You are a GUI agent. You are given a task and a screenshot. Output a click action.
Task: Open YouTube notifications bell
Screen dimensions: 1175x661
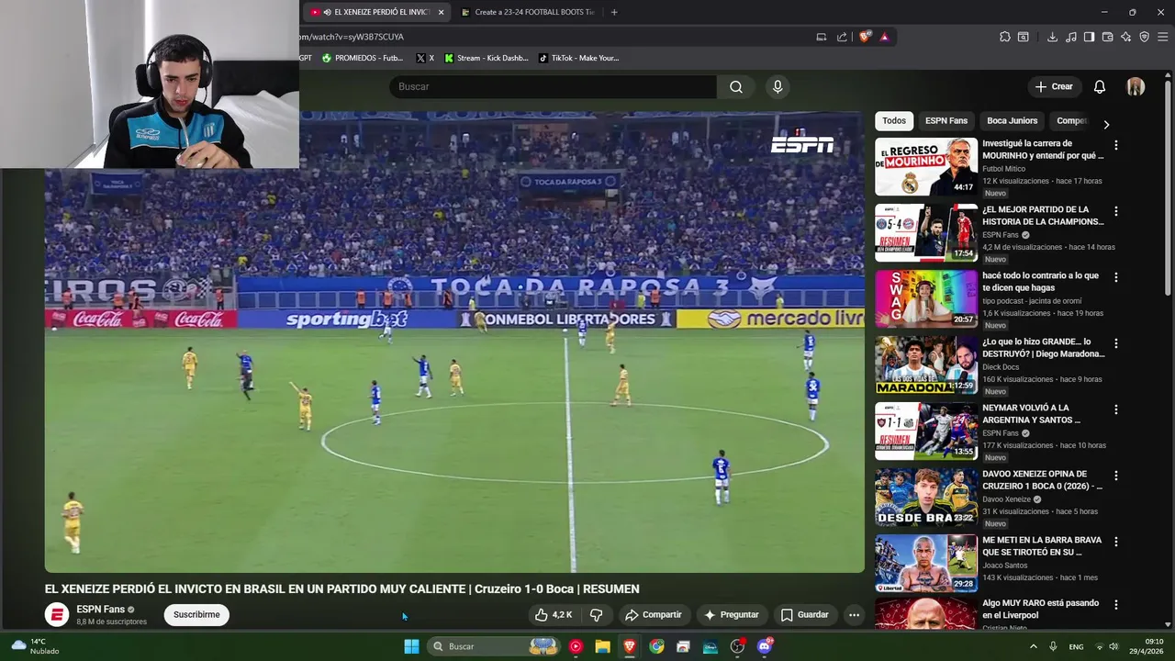point(1099,86)
